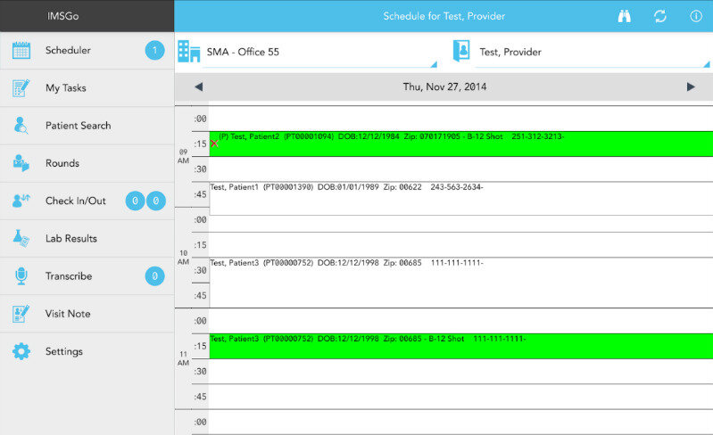
Task: Click the Scheduler calendar icon
Action: click(21, 51)
